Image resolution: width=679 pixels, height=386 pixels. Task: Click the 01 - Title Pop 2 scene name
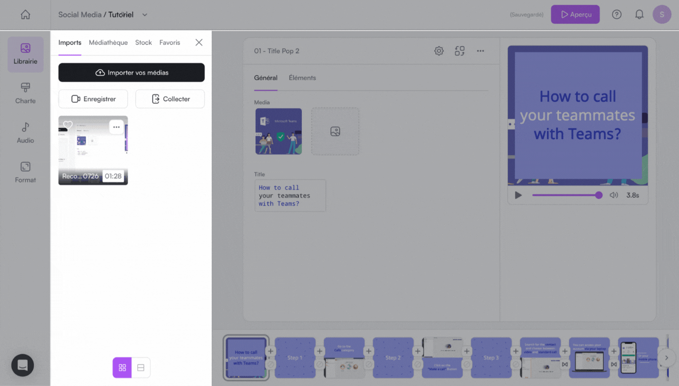277,51
